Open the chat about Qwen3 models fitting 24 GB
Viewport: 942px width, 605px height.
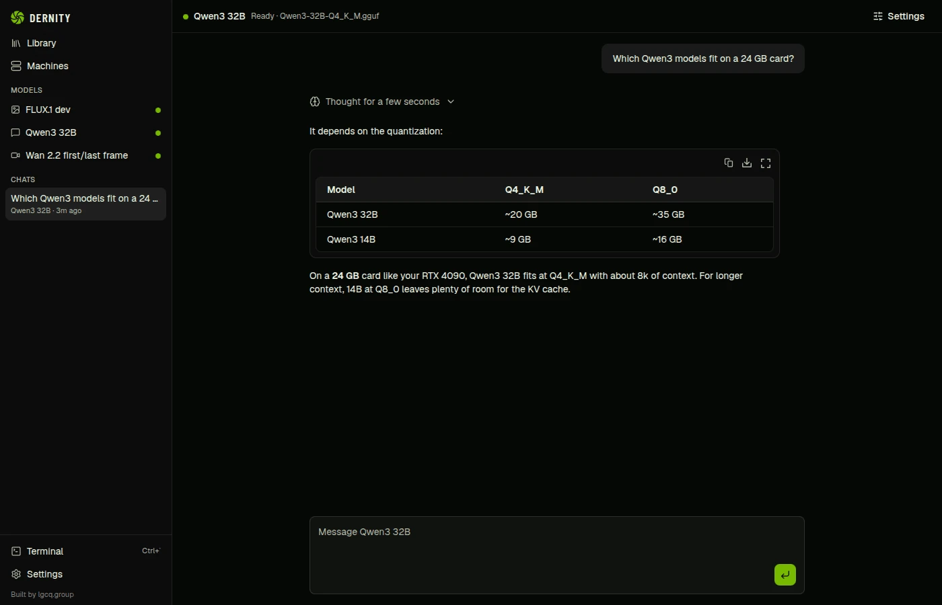[85, 204]
